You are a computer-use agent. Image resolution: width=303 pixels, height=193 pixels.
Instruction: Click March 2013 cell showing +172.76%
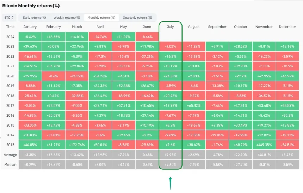tap(76, 144)
